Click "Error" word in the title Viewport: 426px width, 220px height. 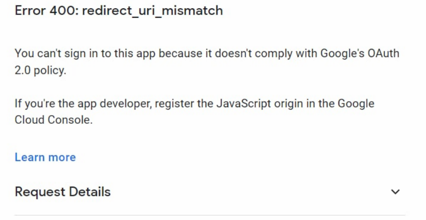(x=31, y=11)
